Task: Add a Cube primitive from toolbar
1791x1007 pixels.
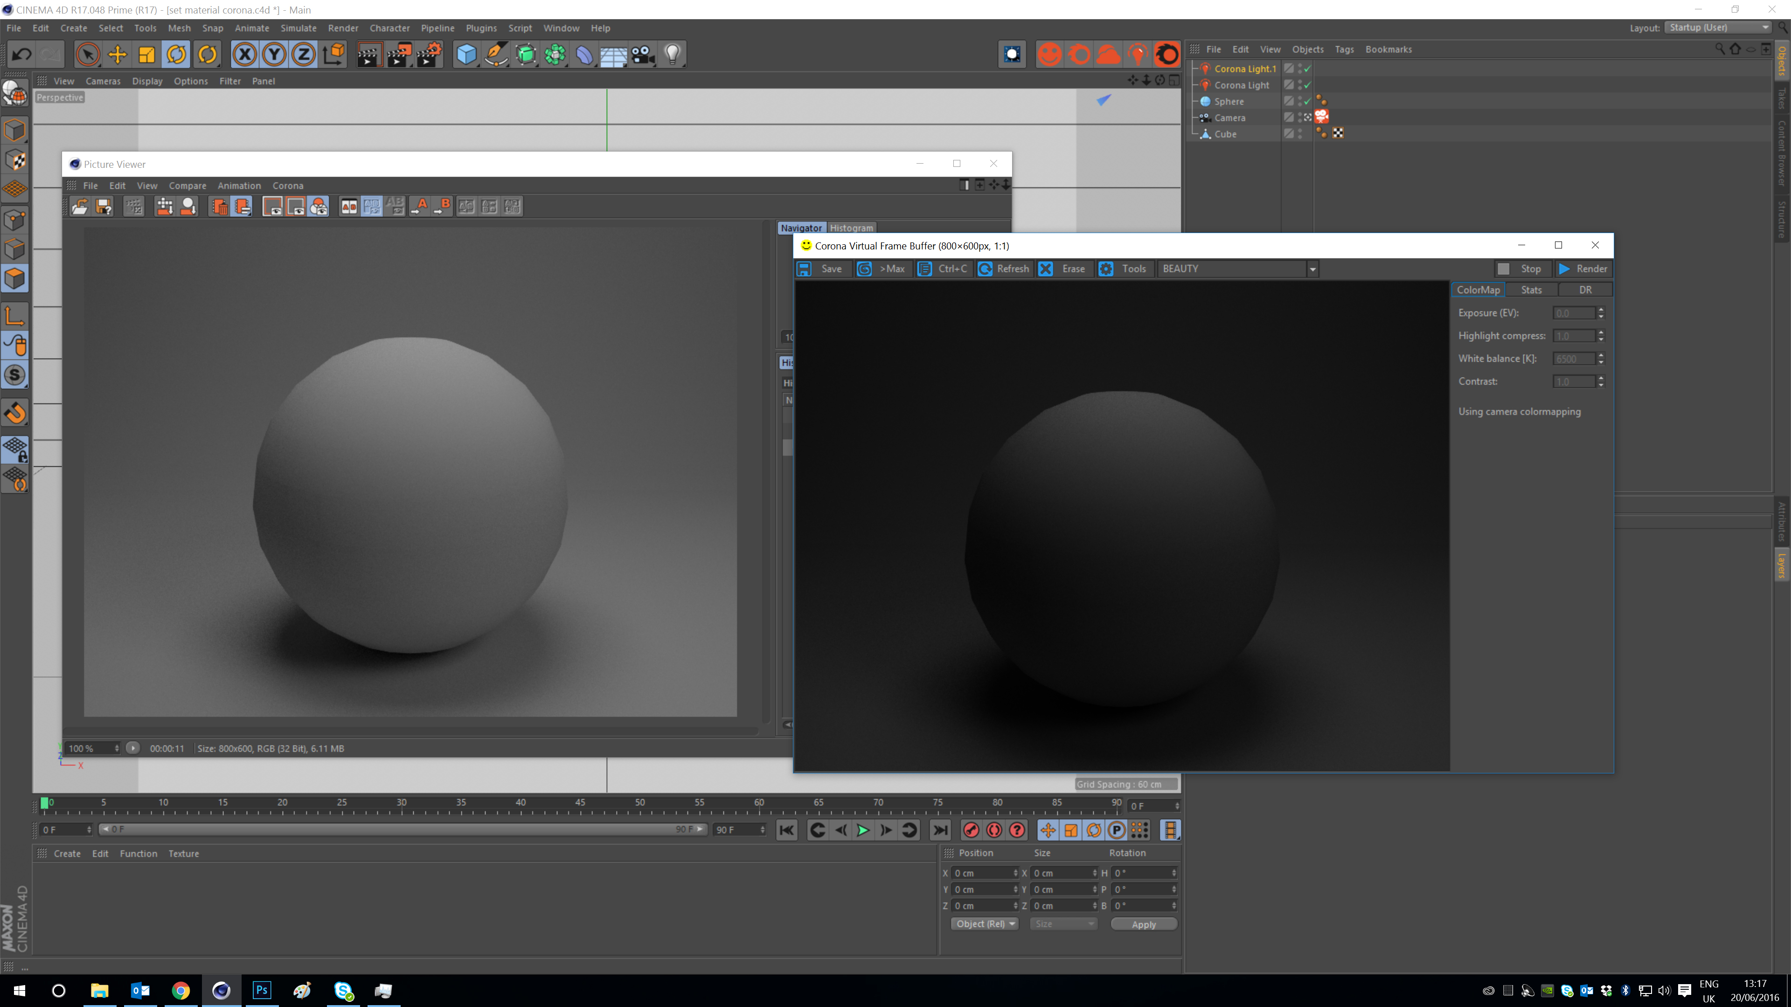Action: click(x=466, y=54)
